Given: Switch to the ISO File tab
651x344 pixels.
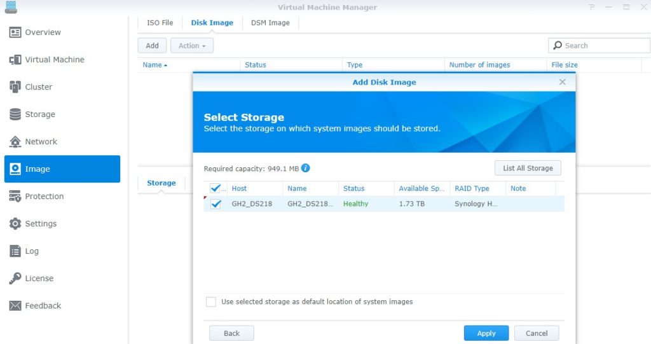Looking at the screenshot, I should (160, 23).
